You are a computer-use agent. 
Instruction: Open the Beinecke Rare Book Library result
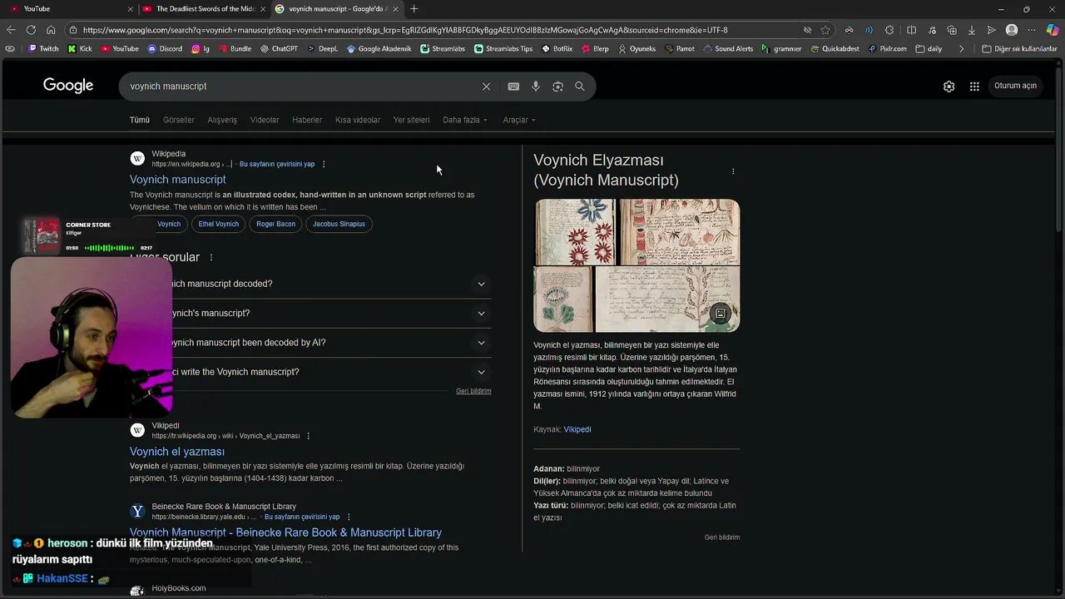pos(285,532)
